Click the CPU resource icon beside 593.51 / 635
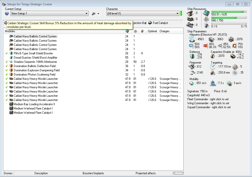Image resolution: width=252 pixels, height=177 pixels. coord(206,13)
